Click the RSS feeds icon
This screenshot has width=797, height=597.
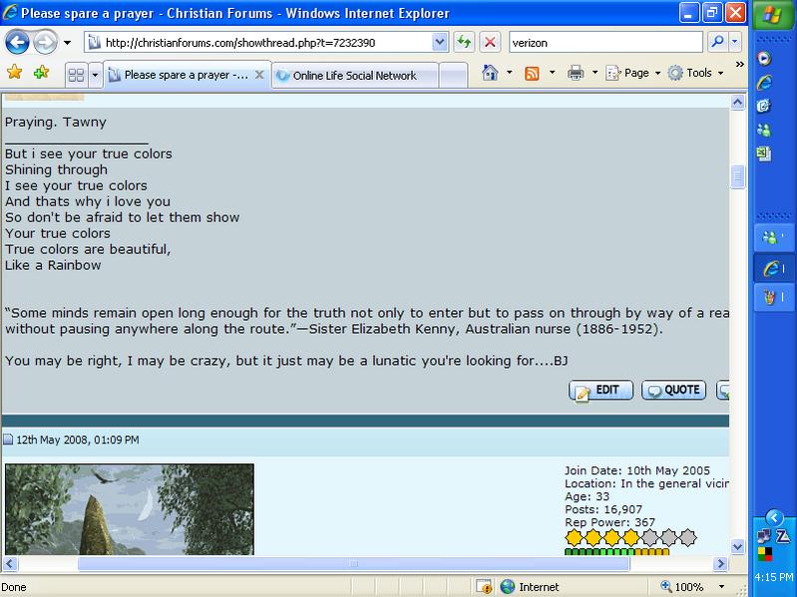[532, 74]
